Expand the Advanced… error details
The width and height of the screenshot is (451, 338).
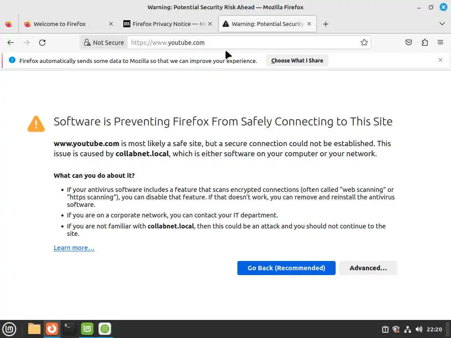[368, 268]
